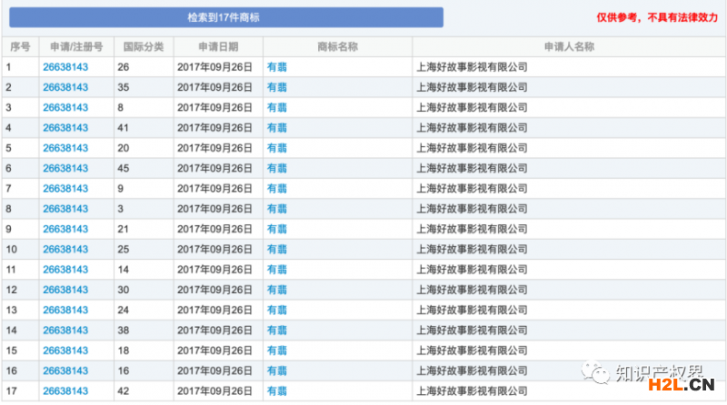Image resolution: width=727 pixels, height=405 pixels.
Task: Open registration number link in row 17
Action: (x=65, y=391)
